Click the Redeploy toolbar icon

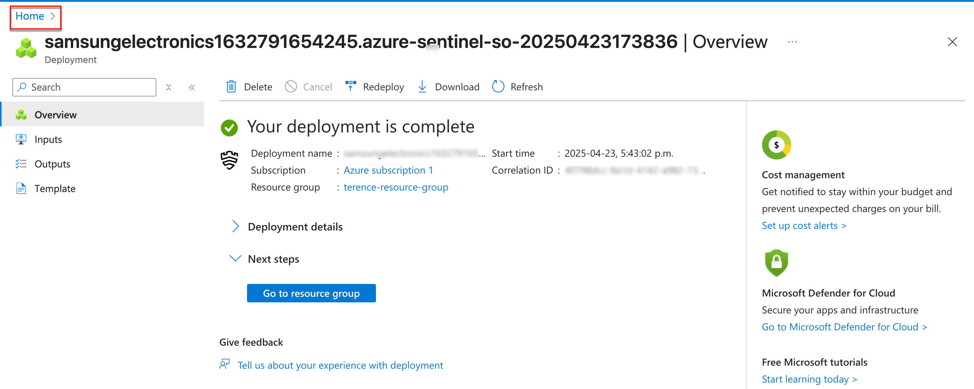(x=350, y=86)
